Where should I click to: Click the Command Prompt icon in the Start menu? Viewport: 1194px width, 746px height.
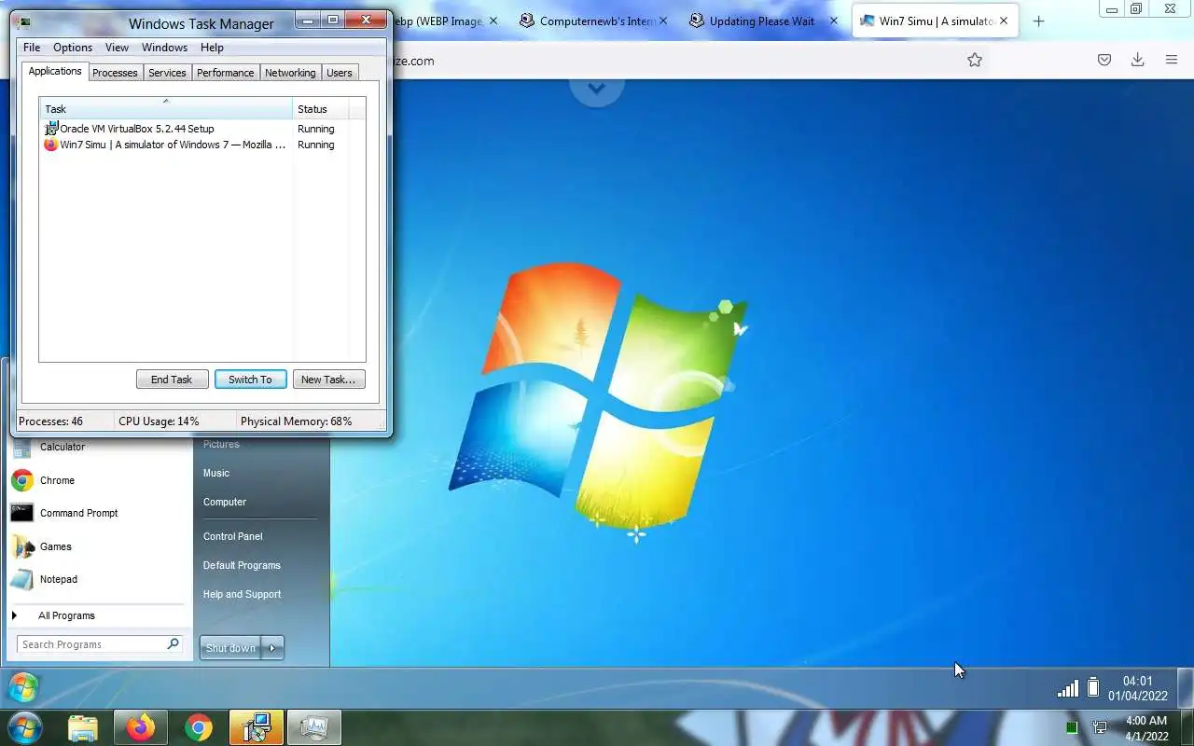coord(22,513)
